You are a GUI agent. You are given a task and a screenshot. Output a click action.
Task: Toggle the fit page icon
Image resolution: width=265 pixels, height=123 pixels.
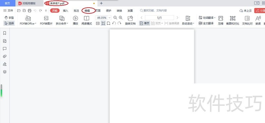[x=103, y=23]
